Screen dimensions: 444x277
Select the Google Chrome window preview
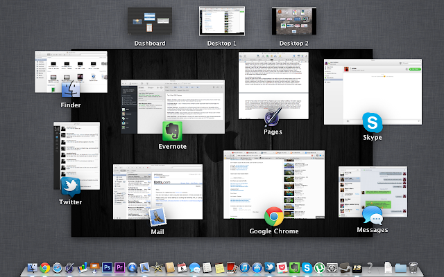click(274, 185)
